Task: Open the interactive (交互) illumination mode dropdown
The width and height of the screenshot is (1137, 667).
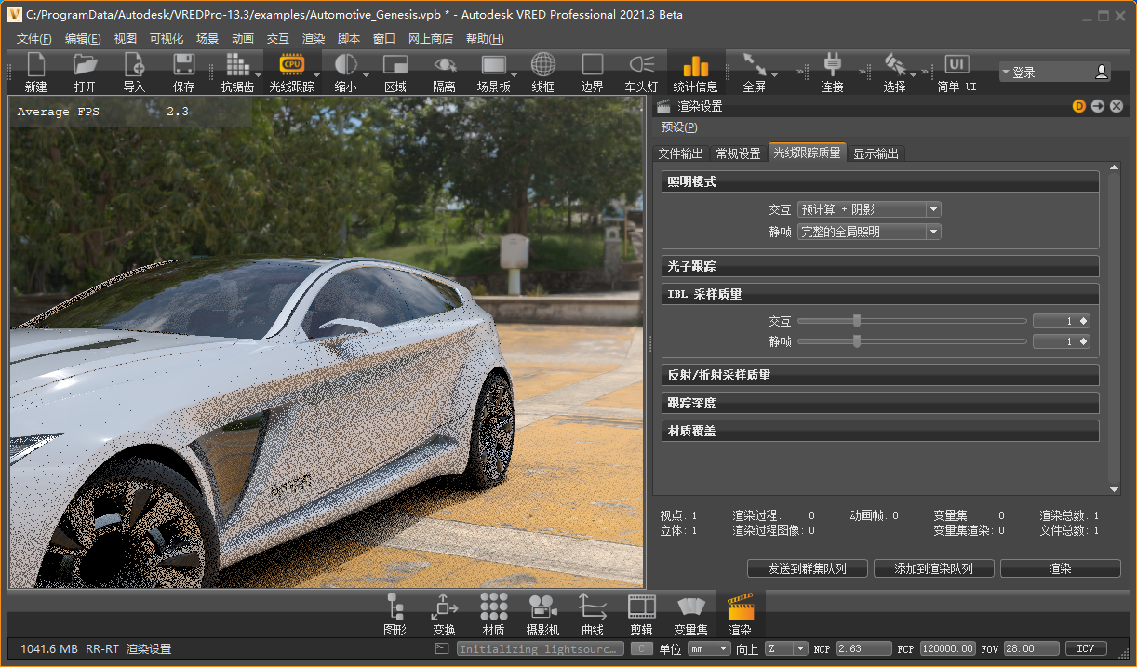Action: click(869, 210)
